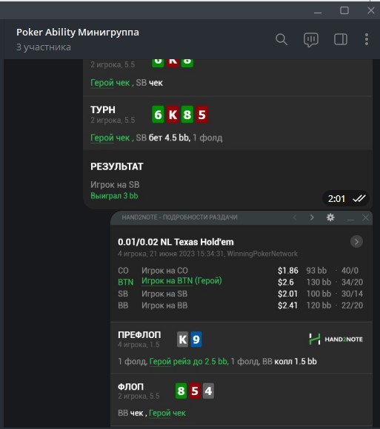Click the 2:01 message timestamp
The image size is (380, 429).
point(336,199)
